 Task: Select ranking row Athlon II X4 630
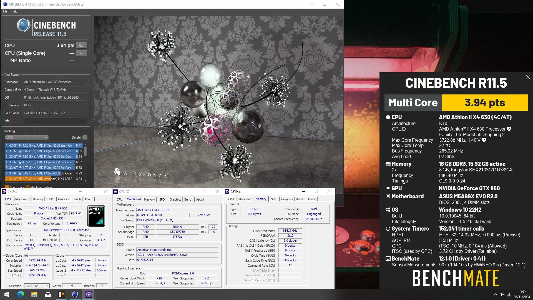click(44, 179)
